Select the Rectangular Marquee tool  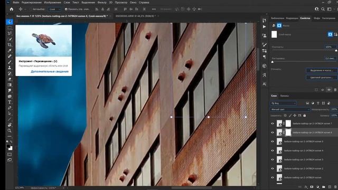pos(10,28)
